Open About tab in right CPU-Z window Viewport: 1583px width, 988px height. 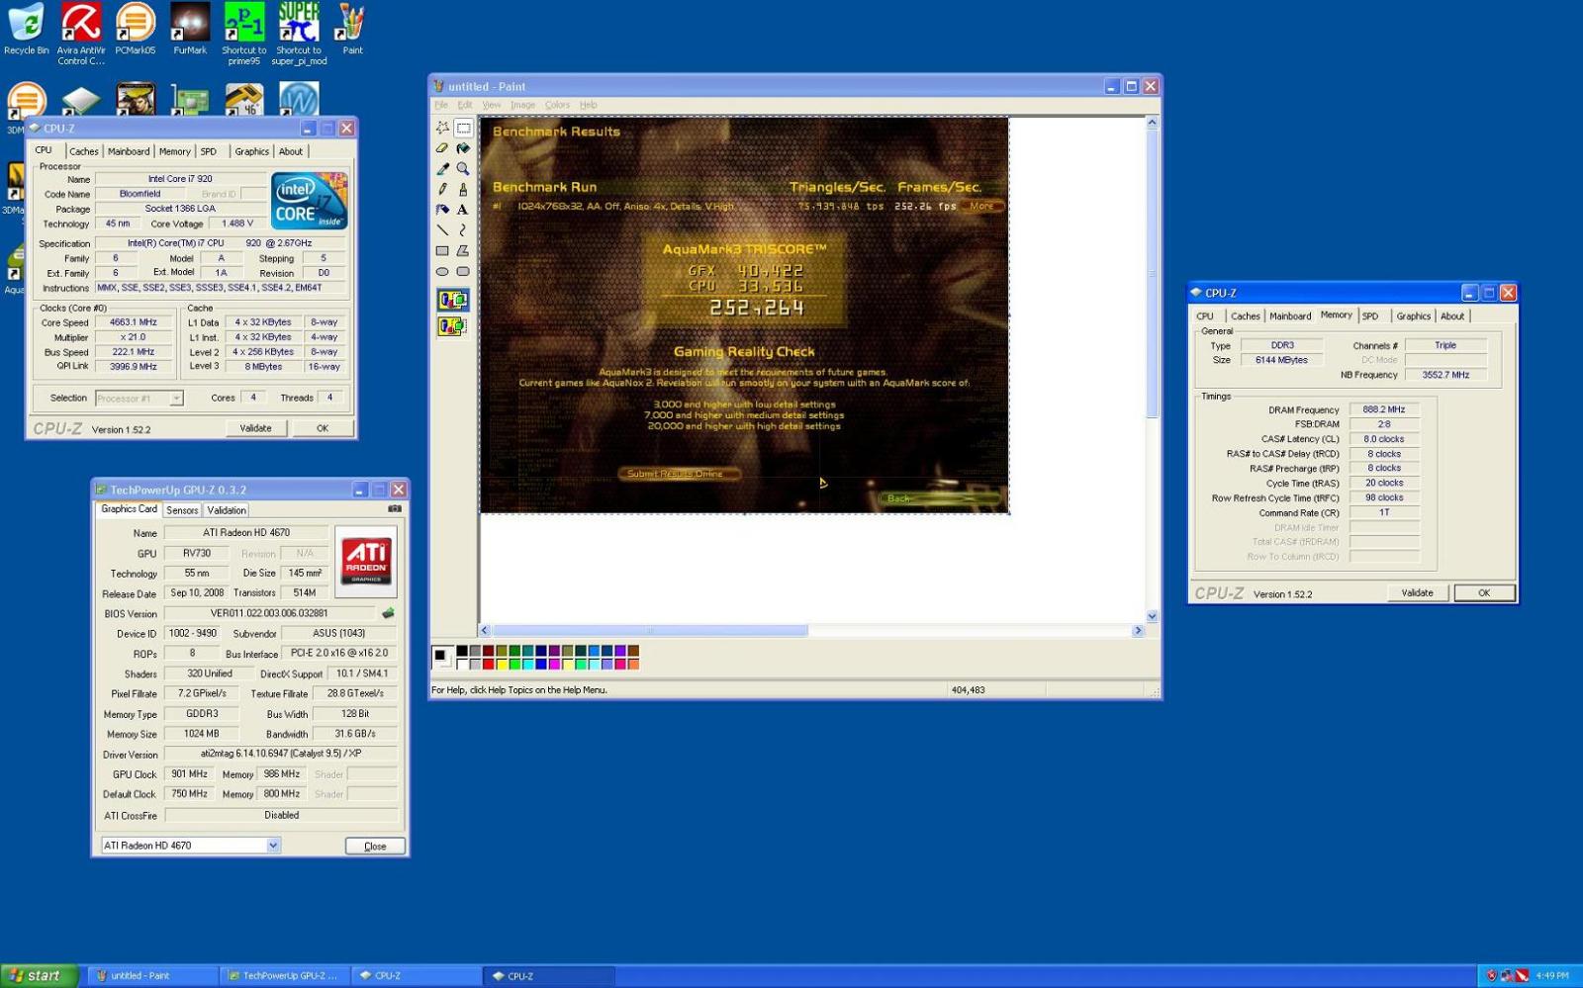pos(1452,316)
